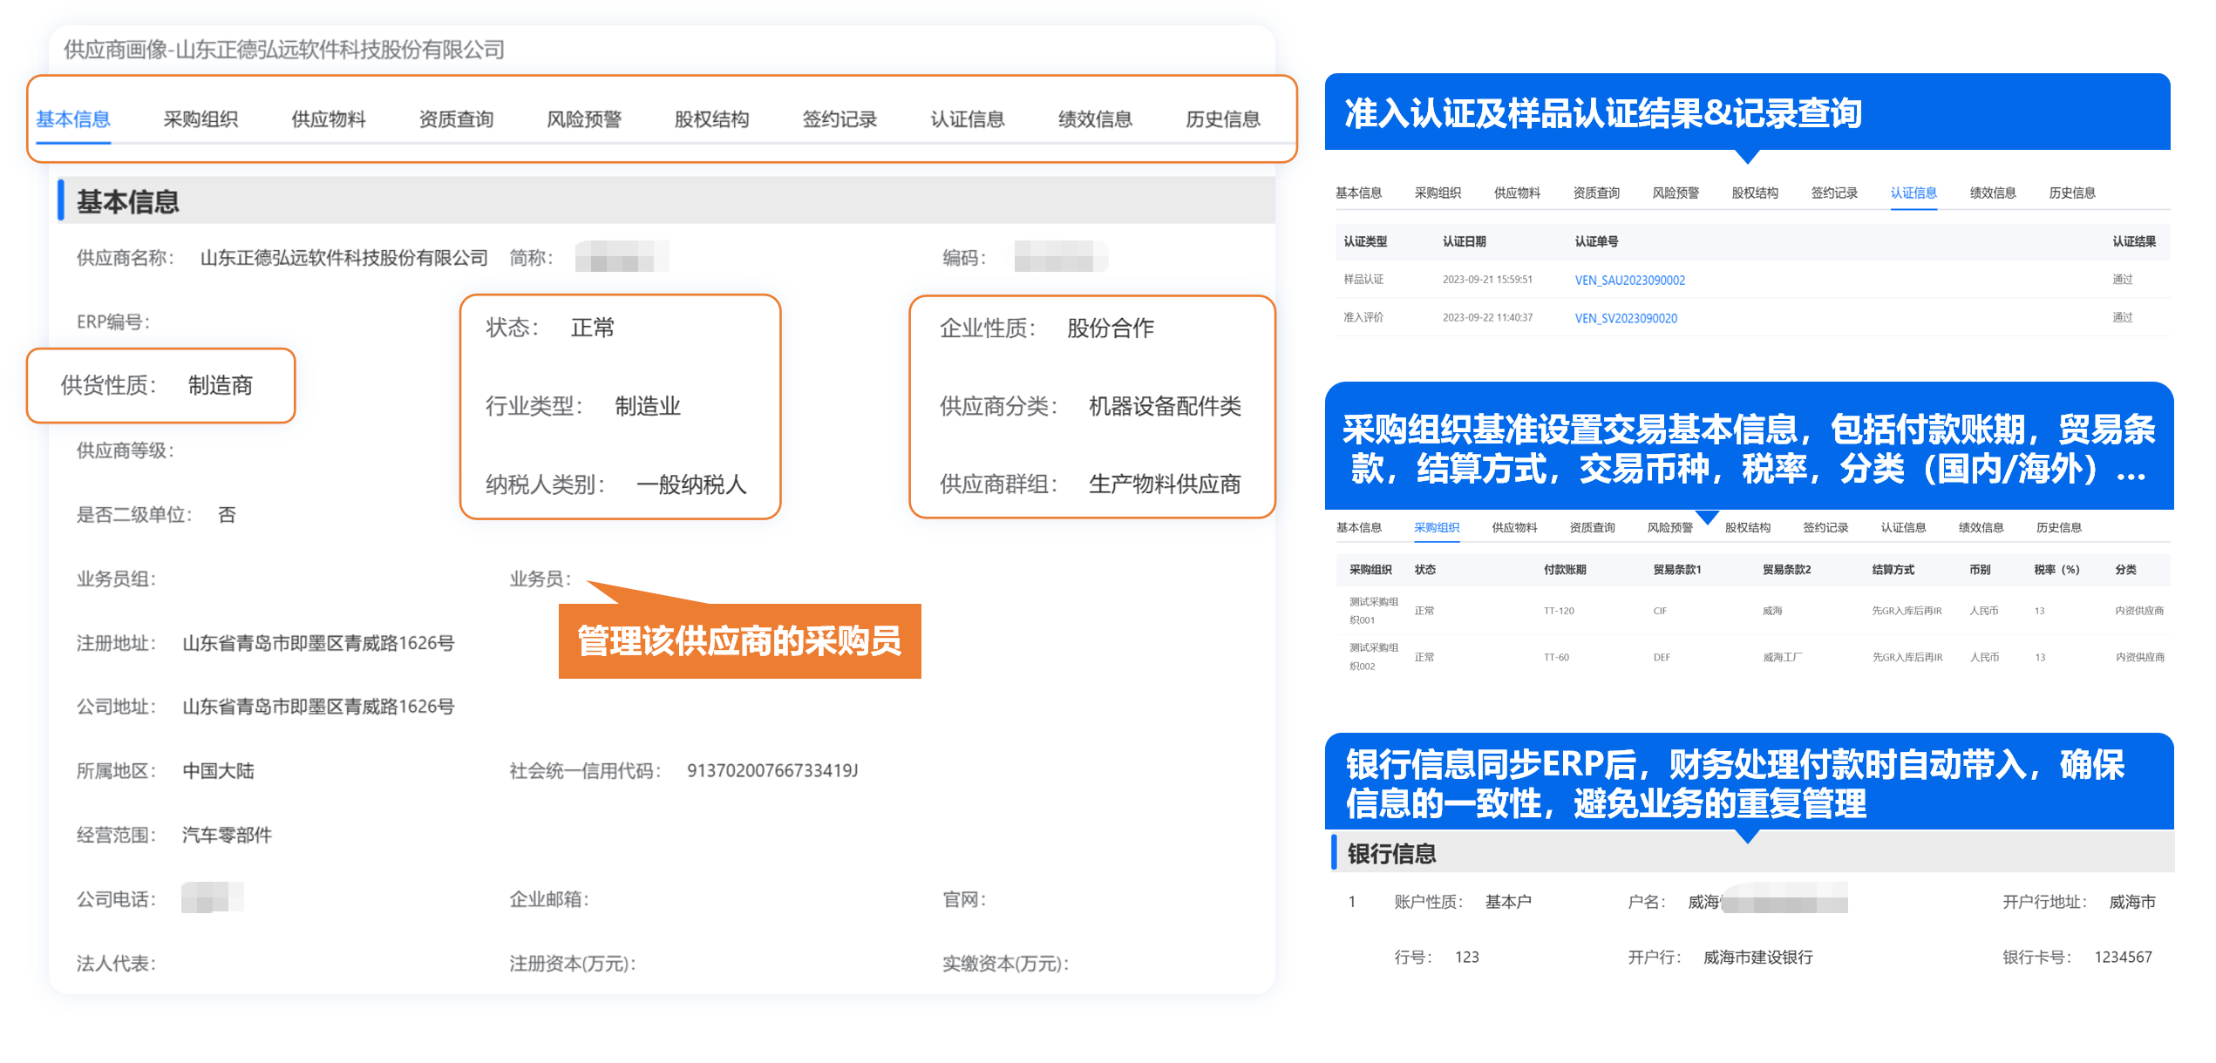Image resolution: width=2216 pixels, height=1063 pixels.
Task: Open the 基本信息 tab in main supplier panel
Action: pyautogui.click(x=73, y=119)
